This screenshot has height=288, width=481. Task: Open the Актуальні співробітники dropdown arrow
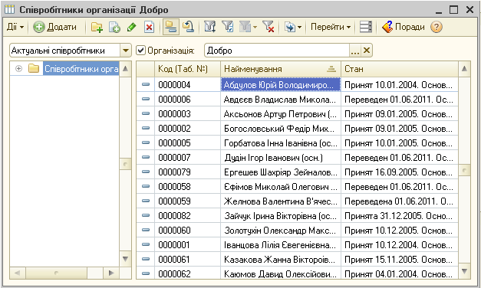pyautogui.click(x=126, y=51)
